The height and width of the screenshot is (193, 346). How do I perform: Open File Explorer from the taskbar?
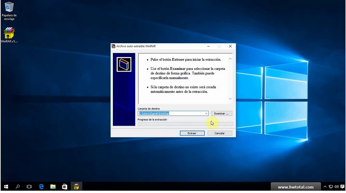pos(53,187)
